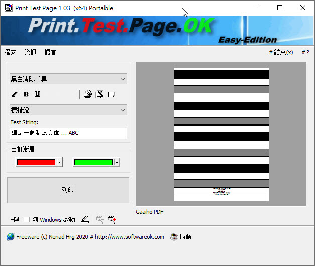Open the 資訊 menu
Image resolution: width=315 pixels, height=266 pixels.
pyautogui.click(x=30, y=52)
